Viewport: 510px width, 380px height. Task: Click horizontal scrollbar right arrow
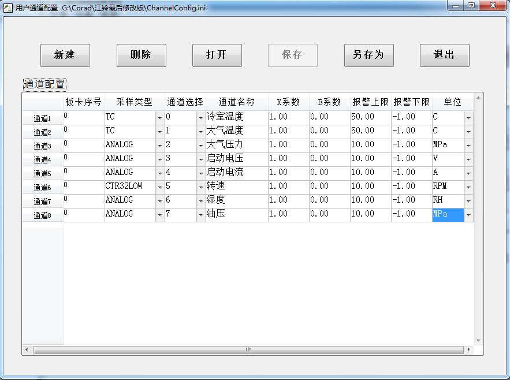coord(468,350)
